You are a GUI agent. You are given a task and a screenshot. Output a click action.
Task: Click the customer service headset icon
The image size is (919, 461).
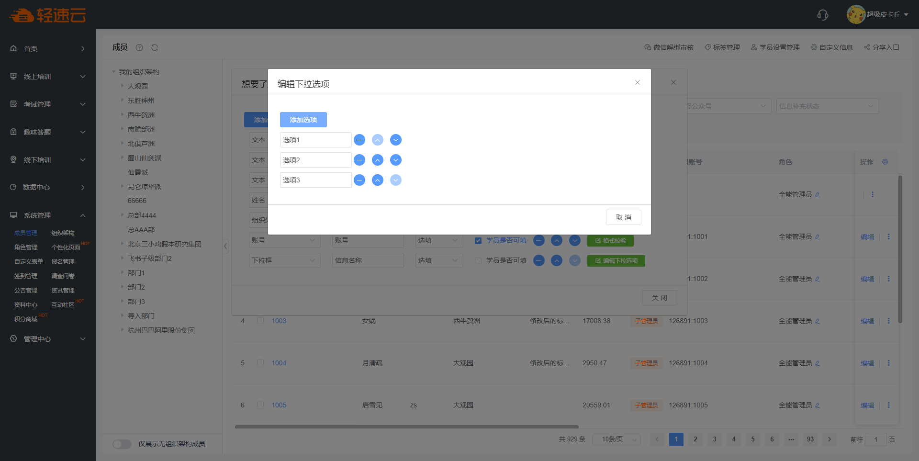click(x=822, y=15)
